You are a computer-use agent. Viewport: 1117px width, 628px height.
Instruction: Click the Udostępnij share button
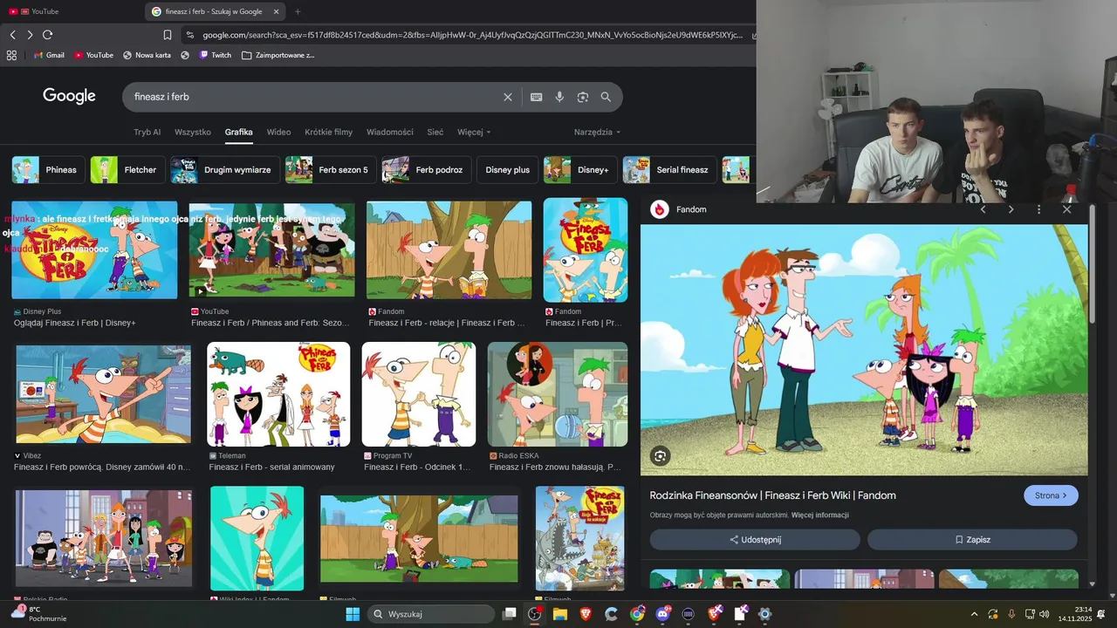pyautogui.click(x=755, y=540)
